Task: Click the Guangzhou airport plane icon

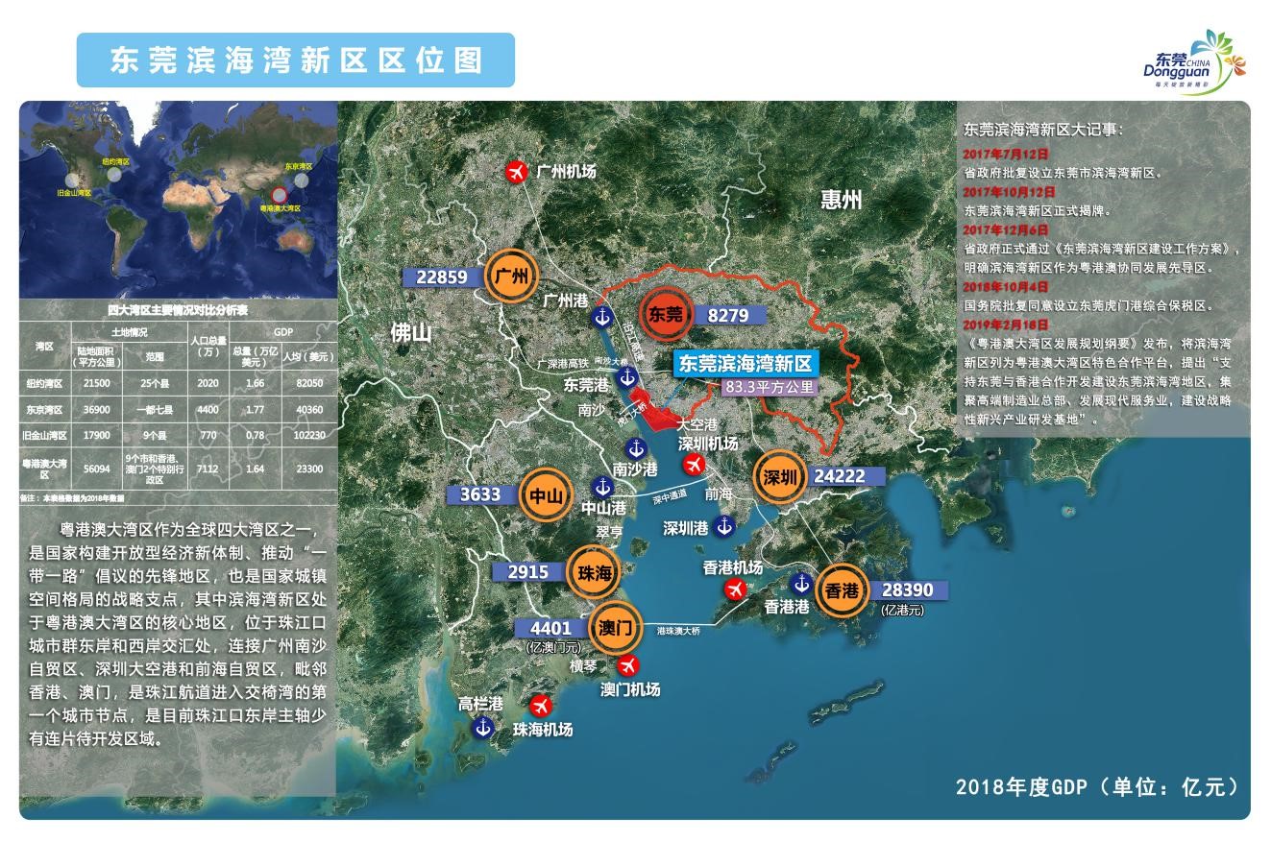Action: [x=517, y=173]
